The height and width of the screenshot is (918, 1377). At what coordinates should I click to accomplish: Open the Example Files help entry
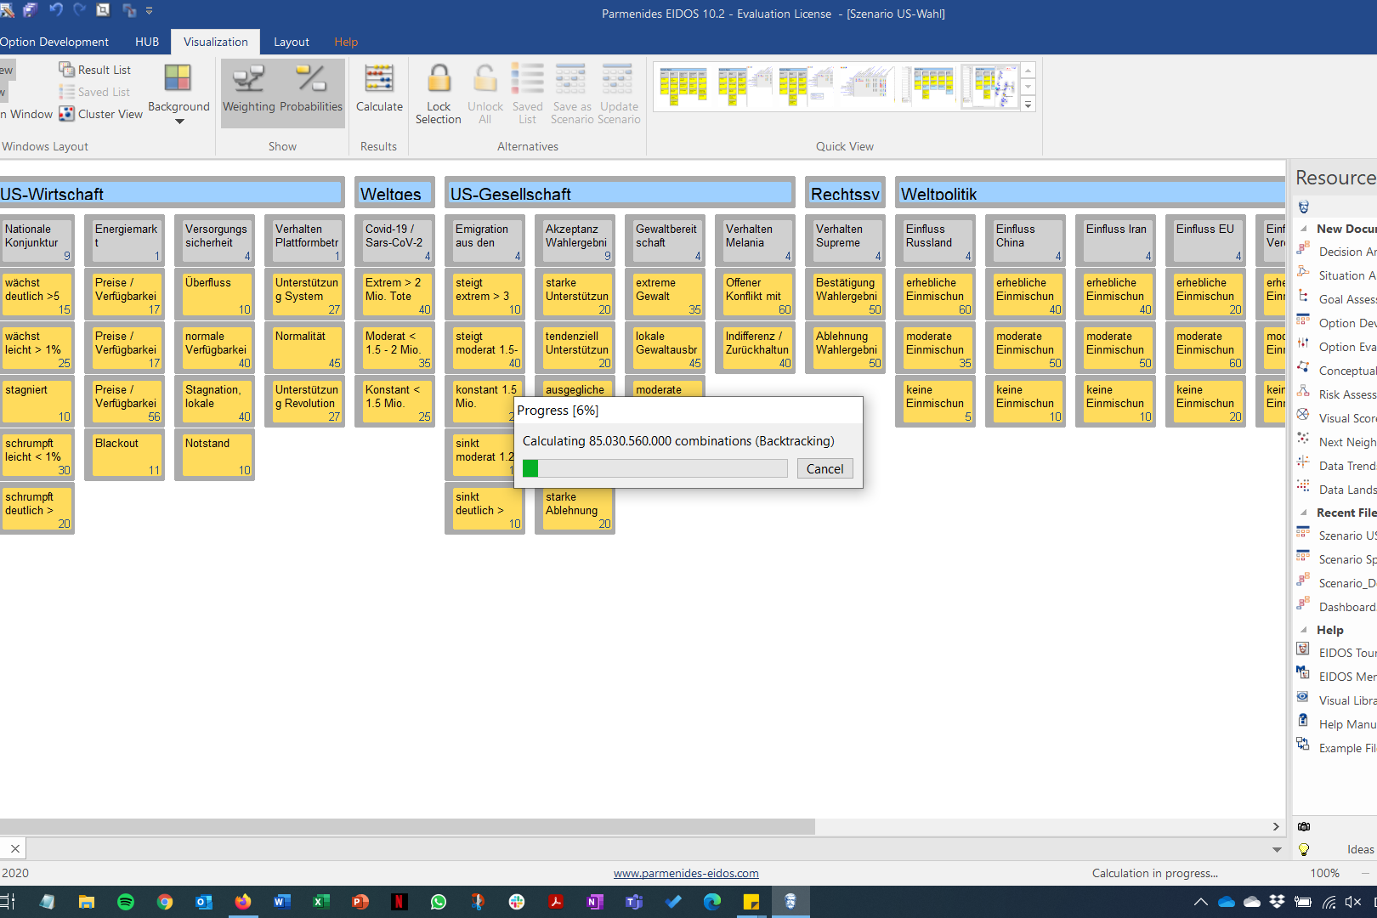pos(1336,748)
